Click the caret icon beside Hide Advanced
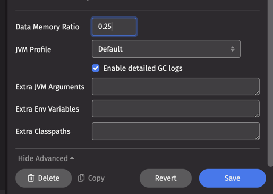 coord(72,158)
